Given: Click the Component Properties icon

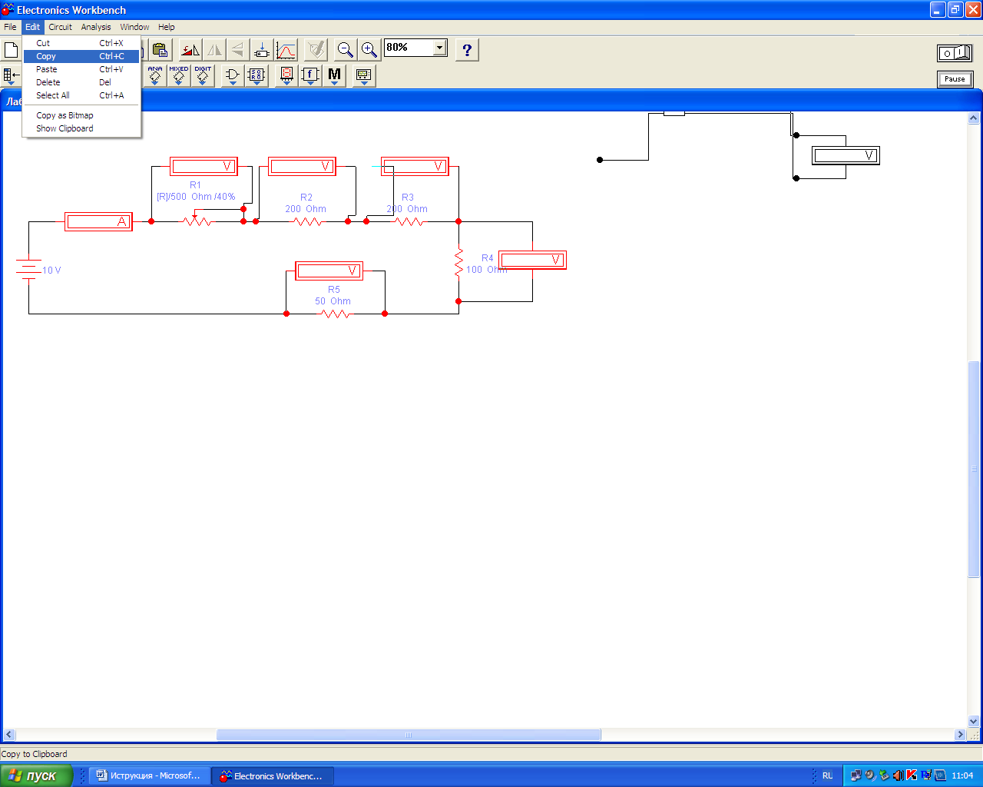Looking at the screenshot, I should (316, 50).
